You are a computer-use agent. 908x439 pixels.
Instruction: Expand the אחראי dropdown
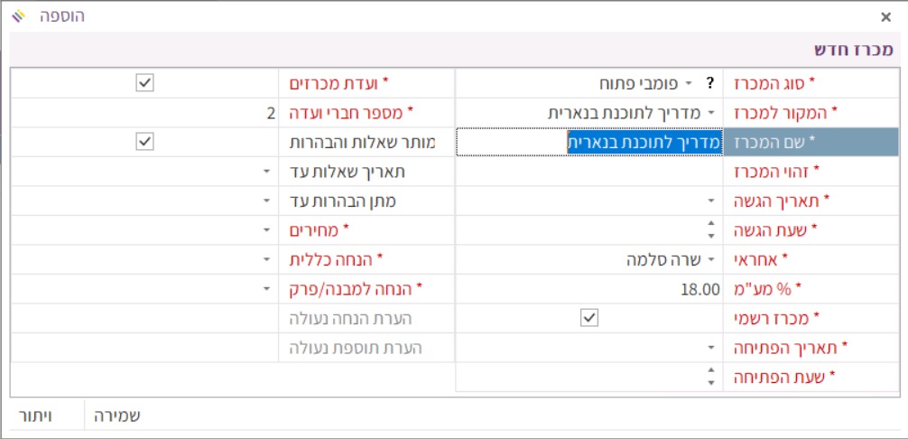(709, 260)
